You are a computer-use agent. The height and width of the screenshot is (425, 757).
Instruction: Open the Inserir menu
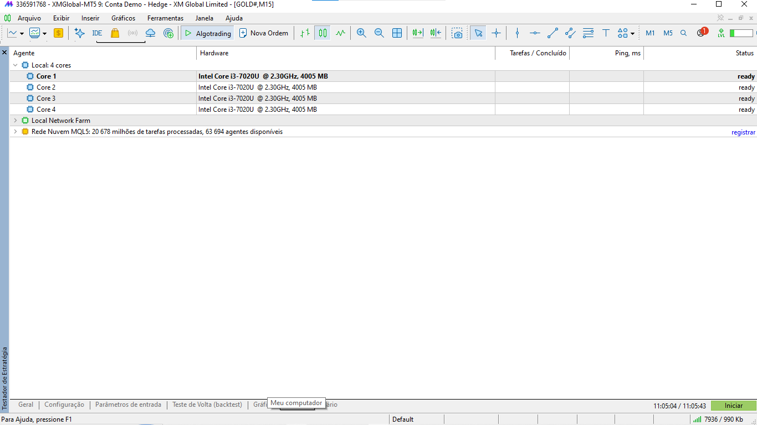90,18
